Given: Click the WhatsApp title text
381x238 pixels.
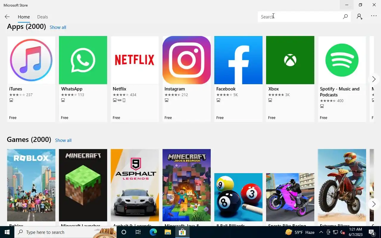Looking at the screenshot, I should coord(72,89).
